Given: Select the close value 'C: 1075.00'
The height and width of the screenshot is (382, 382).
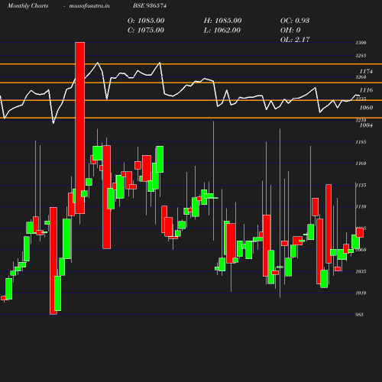Looking at the screenshot, I should coord(146,31).
